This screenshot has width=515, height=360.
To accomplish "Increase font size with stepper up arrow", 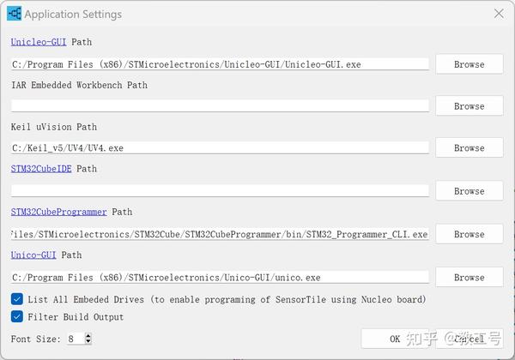I will click(x=88, y=336).
